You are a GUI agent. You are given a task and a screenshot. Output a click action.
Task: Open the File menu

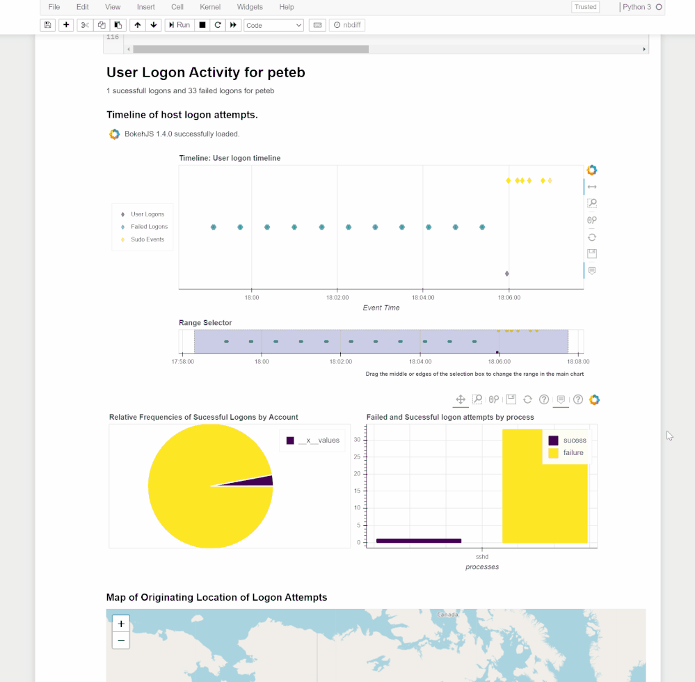(x=54, y=7)
